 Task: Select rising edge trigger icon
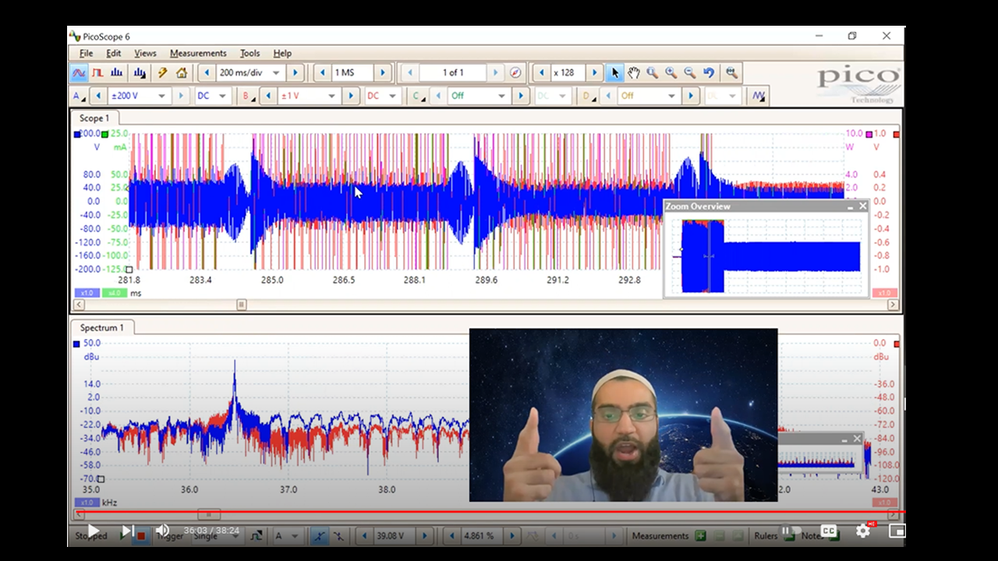coord(320,536)
